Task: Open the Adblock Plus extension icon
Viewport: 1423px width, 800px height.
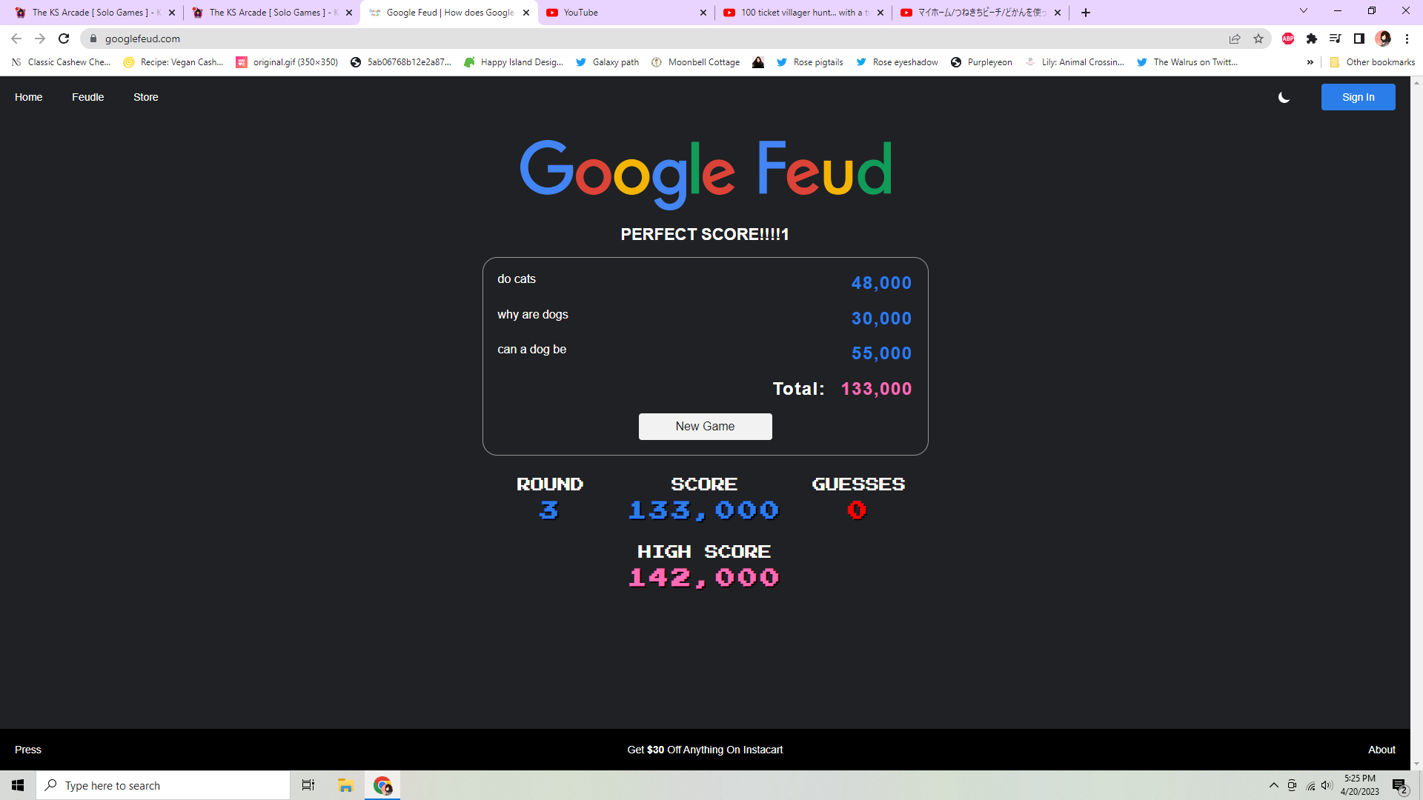Action: [1288, 39]
